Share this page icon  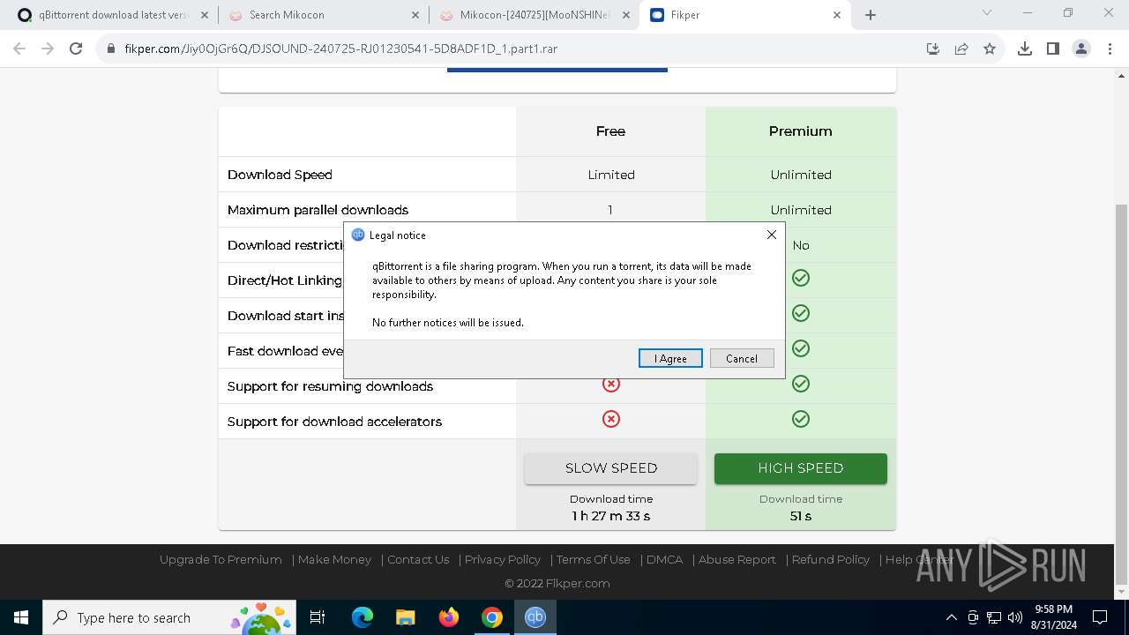pyautogui.click(x=961, y=49)
